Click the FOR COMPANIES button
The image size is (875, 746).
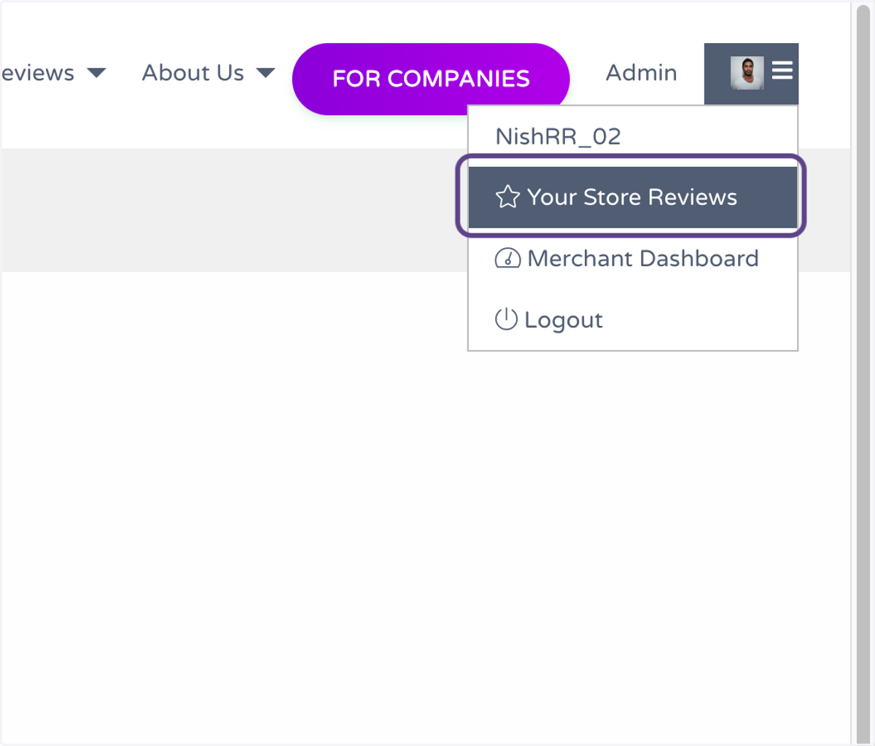431,79
